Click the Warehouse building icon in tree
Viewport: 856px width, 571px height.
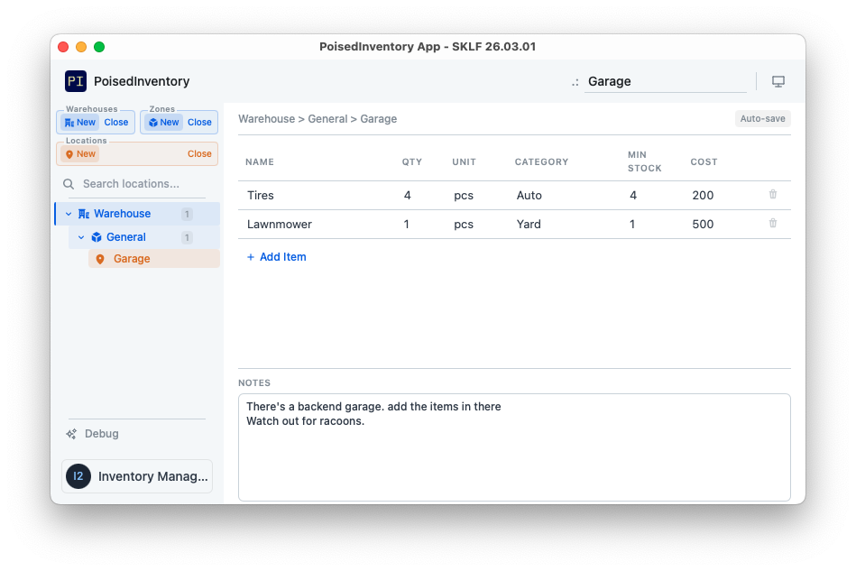(x=84, y=214)
